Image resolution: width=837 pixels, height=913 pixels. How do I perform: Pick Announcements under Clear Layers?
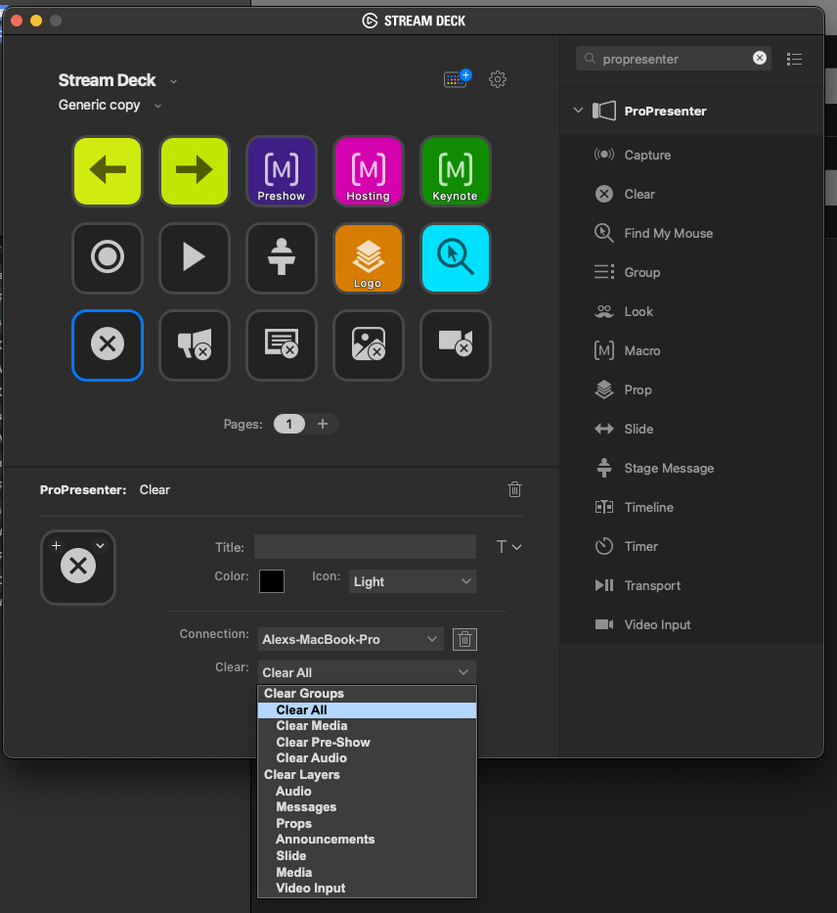(367, 839)
